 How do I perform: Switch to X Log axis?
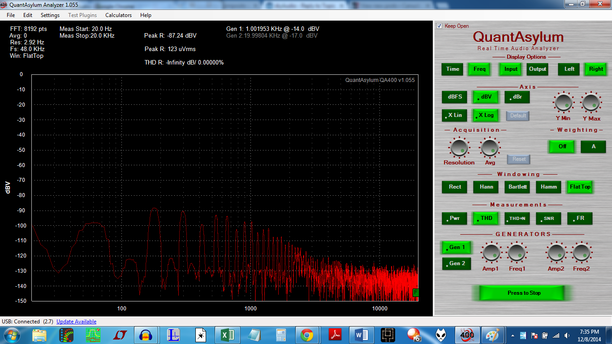(486, 115)
